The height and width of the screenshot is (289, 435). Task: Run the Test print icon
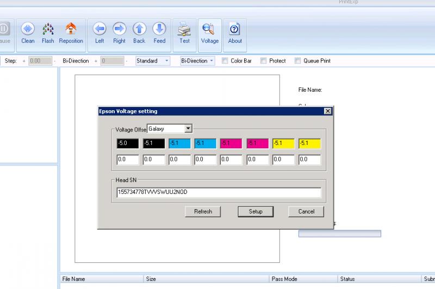click(x=184, y=29)
